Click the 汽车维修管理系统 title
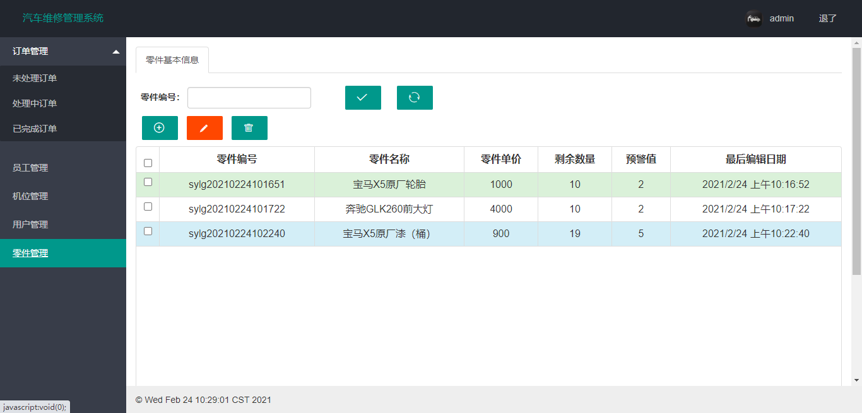This screenshot has width=862, height=413. [x=63, y=18]
